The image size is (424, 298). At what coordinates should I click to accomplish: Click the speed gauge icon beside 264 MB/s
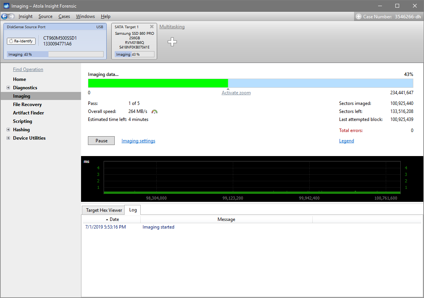coord(154,111)
